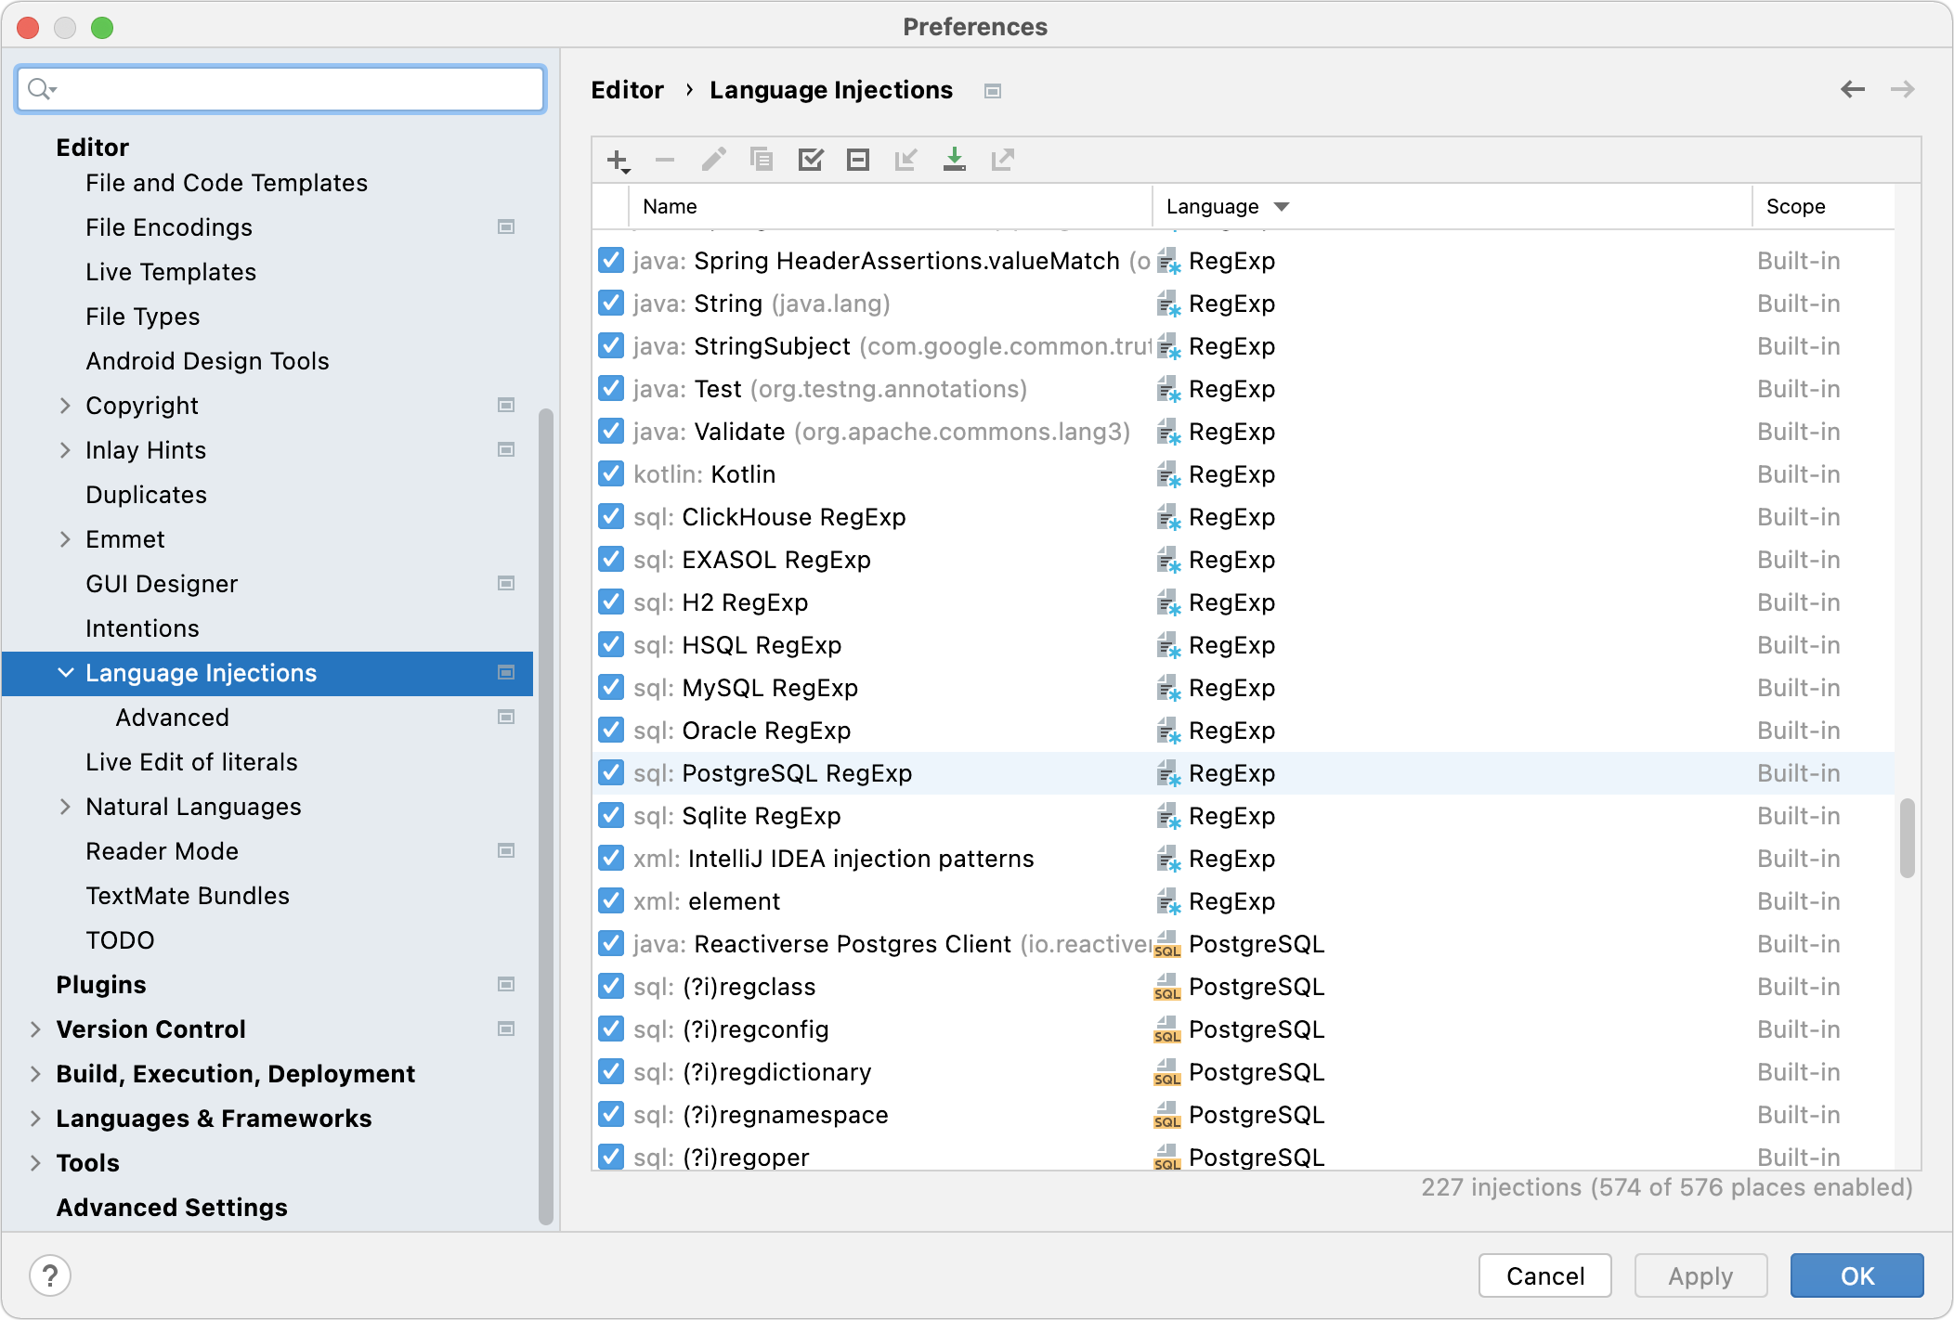Export injections using the export arrow icon

(x=1004, y=160)
